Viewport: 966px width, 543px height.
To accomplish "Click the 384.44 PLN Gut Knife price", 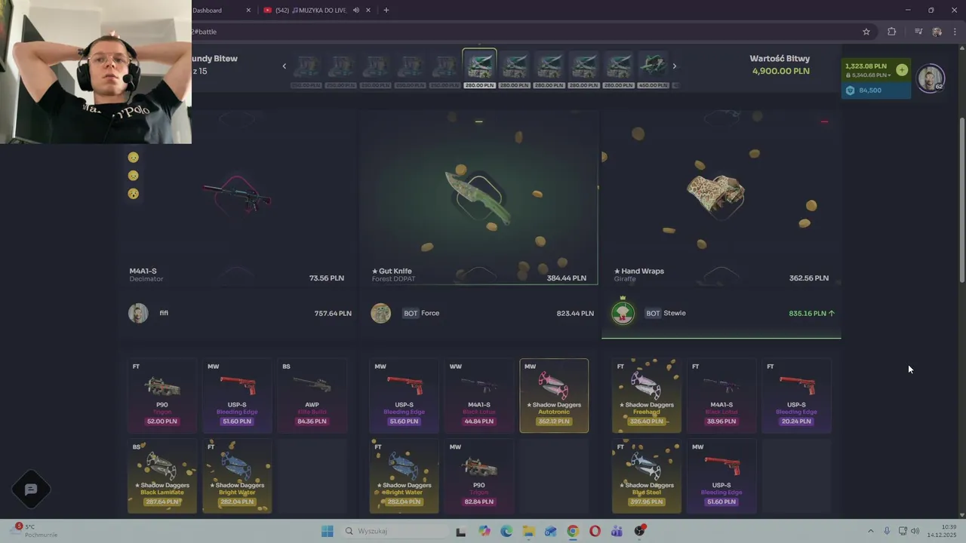I will point(567,278).
